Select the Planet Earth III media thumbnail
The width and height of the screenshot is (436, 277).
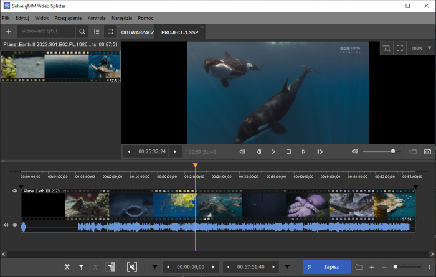tap(60, 66)
